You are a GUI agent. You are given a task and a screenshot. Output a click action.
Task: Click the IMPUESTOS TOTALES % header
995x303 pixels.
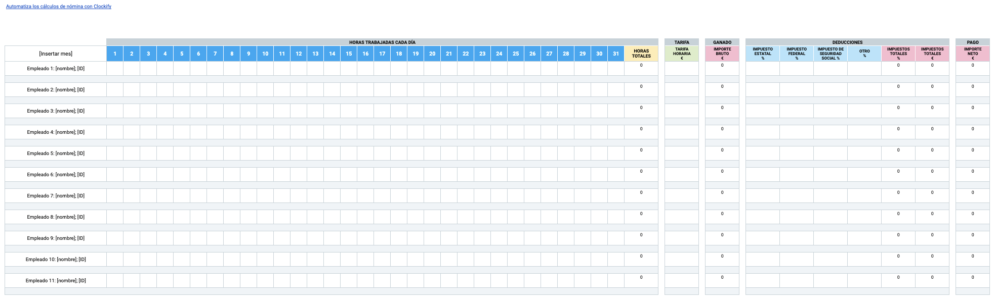pyautogui.click(x=898, y=54)
